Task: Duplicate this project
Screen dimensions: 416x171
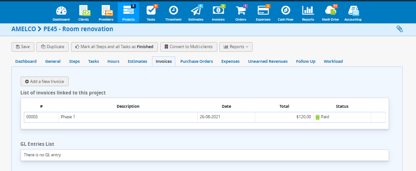Action: 53,47
